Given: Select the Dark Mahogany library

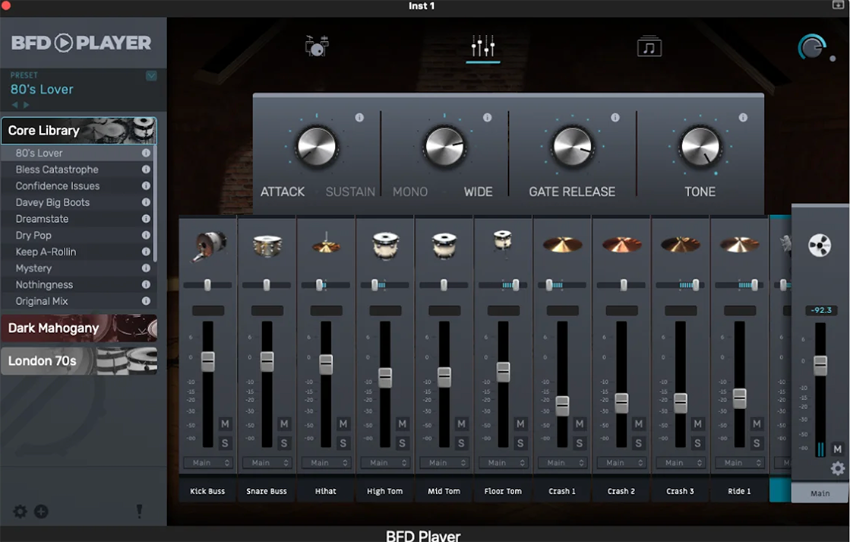Looking at the screenshot, I should (x=79, y=328).
